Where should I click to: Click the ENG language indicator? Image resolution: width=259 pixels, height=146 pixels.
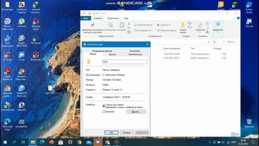coord(234,142)
